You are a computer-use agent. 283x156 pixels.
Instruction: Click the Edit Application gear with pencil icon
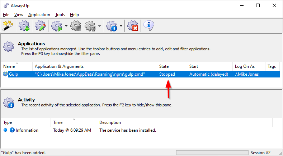40,26
